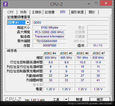Expand the 插槽 #1 slot dropdown arrow
Screen dimensions: 115x106
coord(28,23)
